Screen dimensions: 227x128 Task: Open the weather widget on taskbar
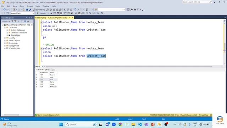coord(10,124)
